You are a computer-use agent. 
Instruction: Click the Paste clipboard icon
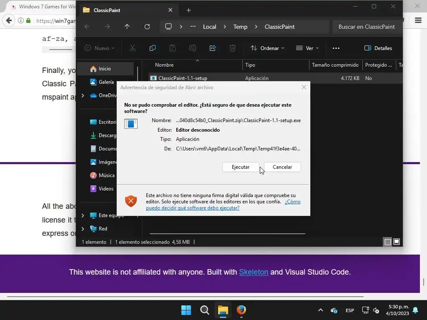(173, 48)
